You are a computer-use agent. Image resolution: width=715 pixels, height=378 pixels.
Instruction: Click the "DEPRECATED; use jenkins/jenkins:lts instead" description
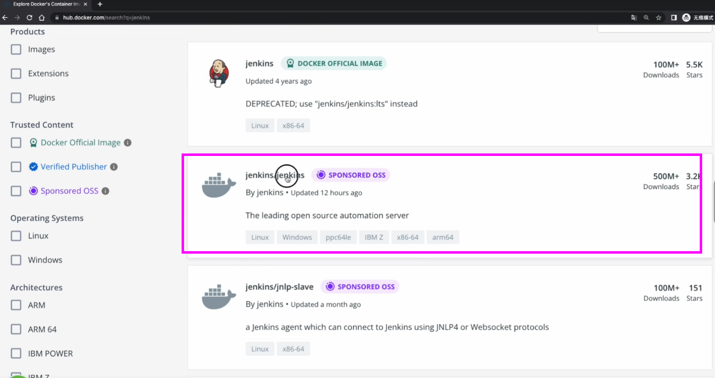point(332,104)
